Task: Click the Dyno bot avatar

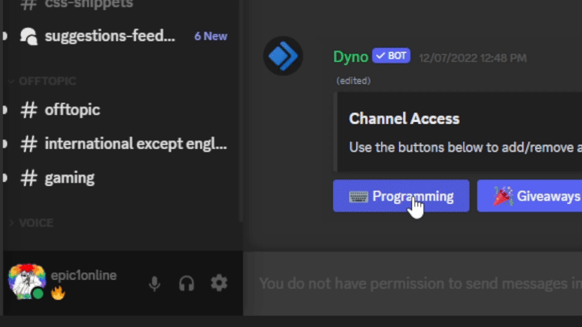Action: pyautogui.click(x=283, y=56)
